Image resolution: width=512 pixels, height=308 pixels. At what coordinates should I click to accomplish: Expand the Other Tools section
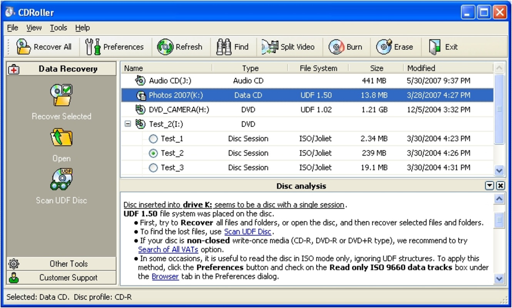pos(61,264)
